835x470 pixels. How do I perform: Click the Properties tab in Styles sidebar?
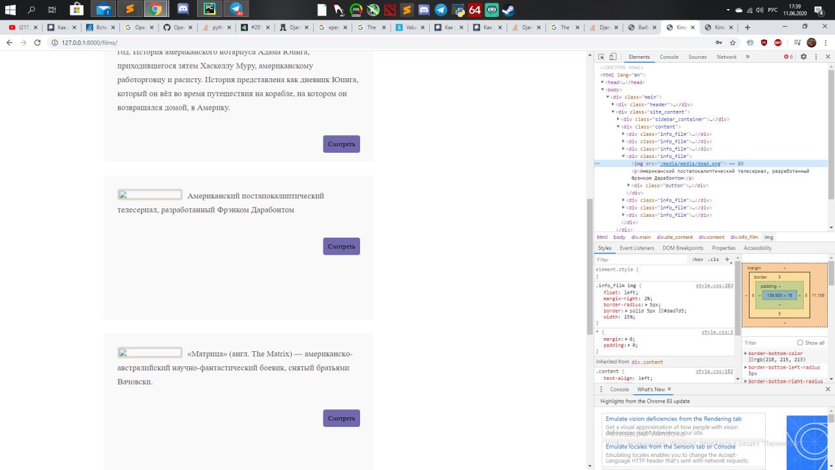coord(723,248)
